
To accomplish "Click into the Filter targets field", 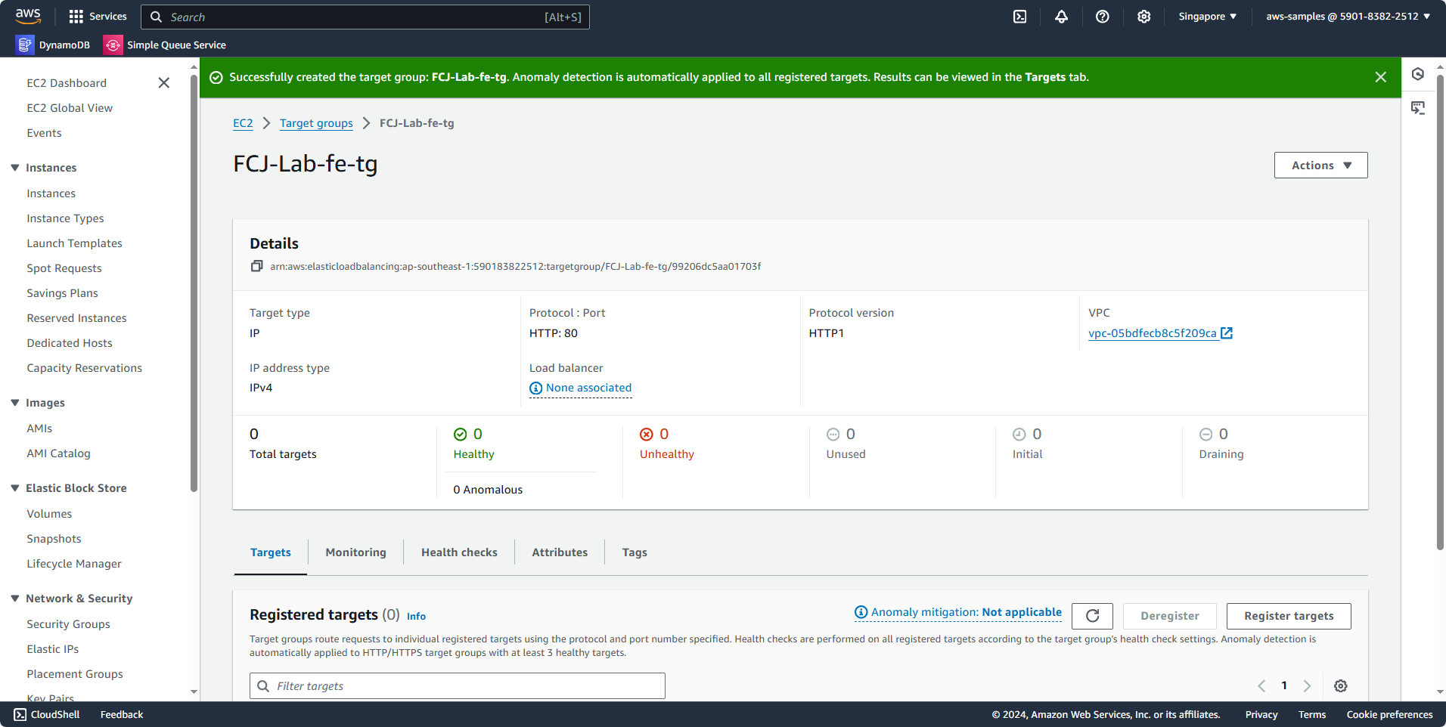I will [458, 686].
